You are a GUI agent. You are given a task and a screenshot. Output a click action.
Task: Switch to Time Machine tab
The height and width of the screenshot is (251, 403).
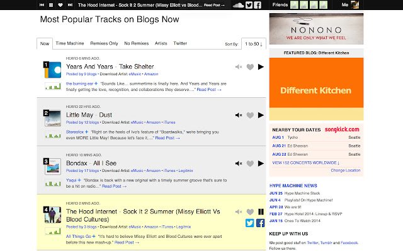70,43
